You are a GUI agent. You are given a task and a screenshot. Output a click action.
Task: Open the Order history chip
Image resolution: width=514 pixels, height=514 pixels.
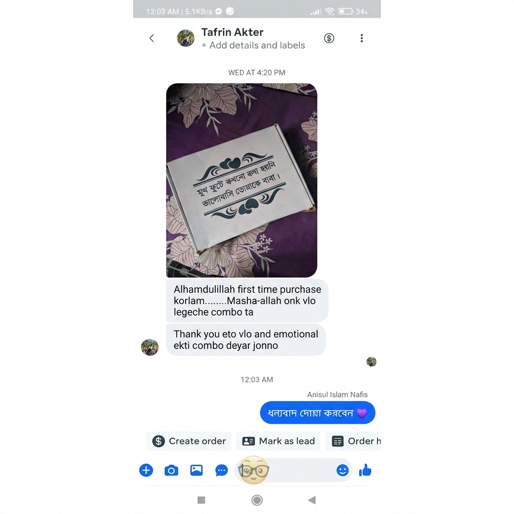click(x=353, y=441)
